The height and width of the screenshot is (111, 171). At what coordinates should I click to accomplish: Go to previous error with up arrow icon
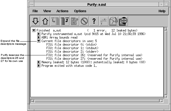click(x=45, y=21)
